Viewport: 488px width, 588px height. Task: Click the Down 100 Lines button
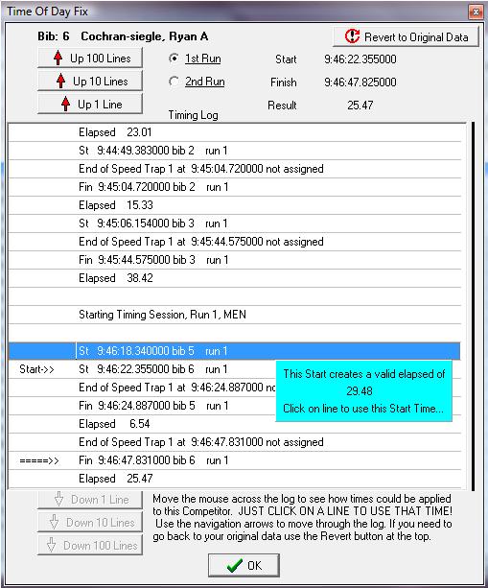tap(90, 545)
